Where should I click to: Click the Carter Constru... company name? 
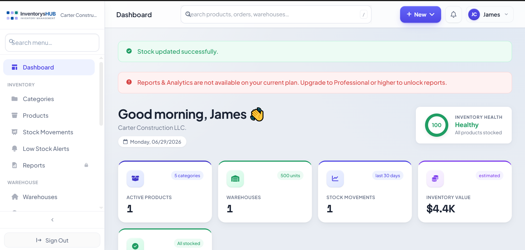tap(79, 15)
